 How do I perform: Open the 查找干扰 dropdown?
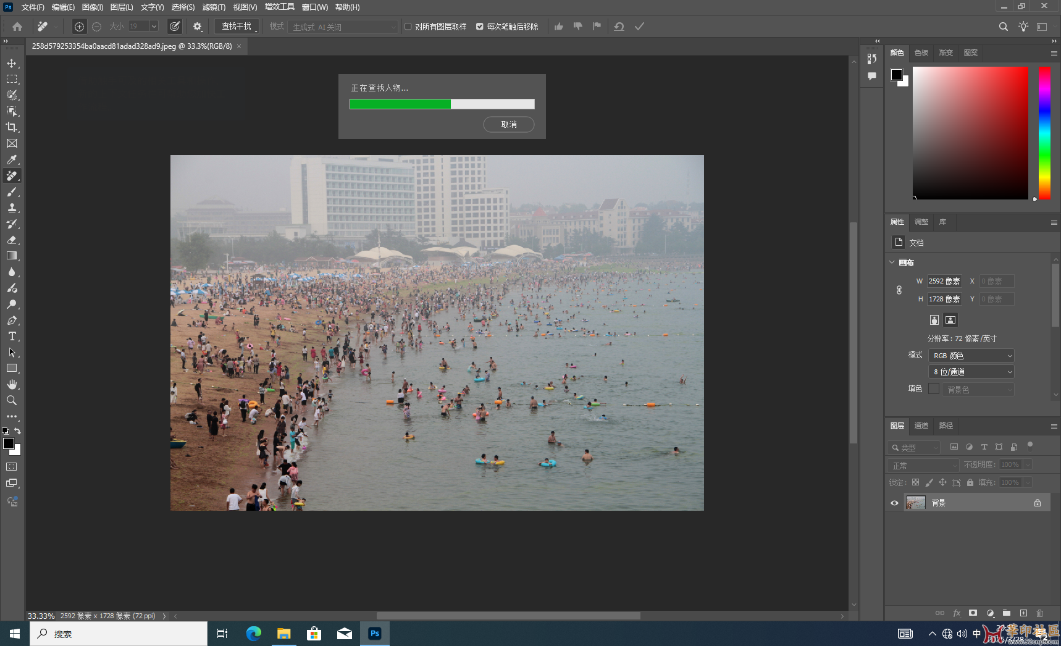point(237,27)
